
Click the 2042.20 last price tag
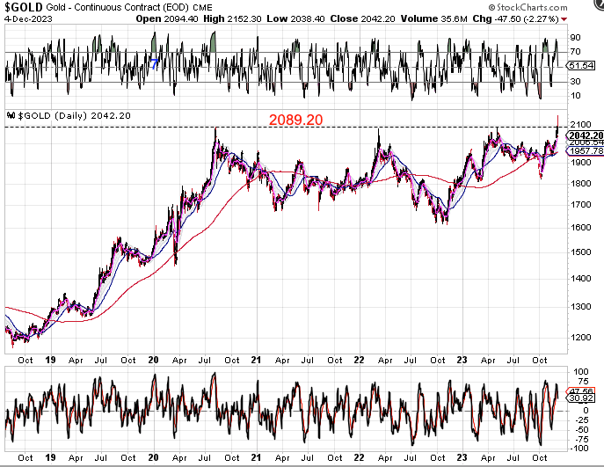click(583, 135)
